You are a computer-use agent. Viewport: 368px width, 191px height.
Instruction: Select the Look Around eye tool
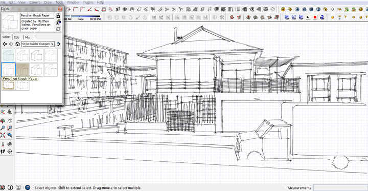point(10,144)
